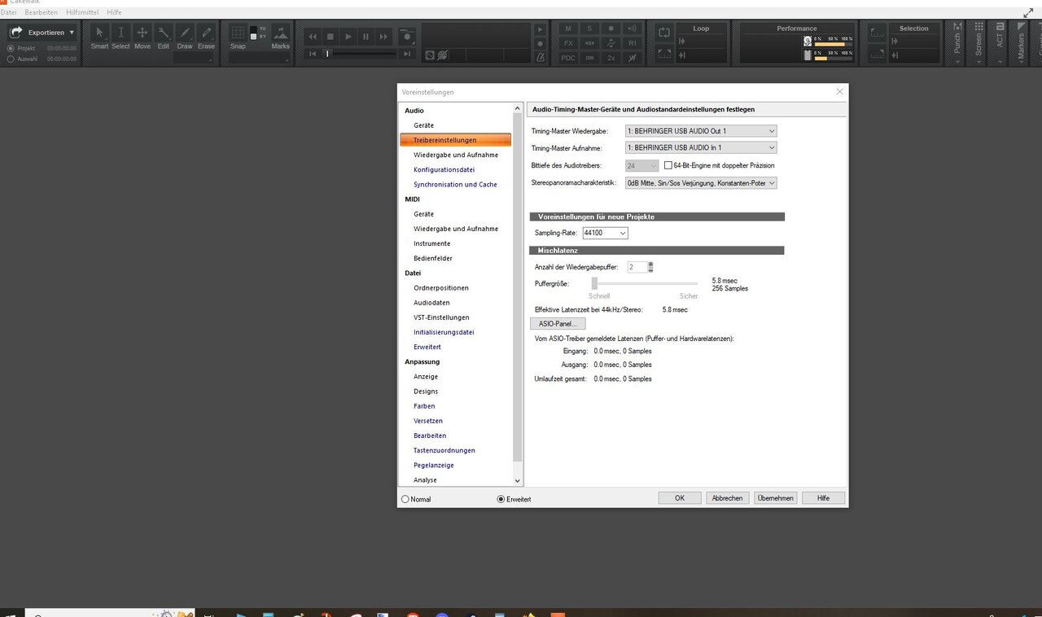Select the Erweitert radio button
The width and height of the screenshot is (1042, 617).
pyautogui.click(x=501, y=499)
